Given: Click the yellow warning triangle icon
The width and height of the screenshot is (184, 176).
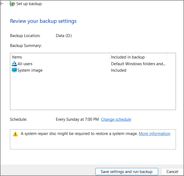Looking at the screenshot, I should 15,134.
